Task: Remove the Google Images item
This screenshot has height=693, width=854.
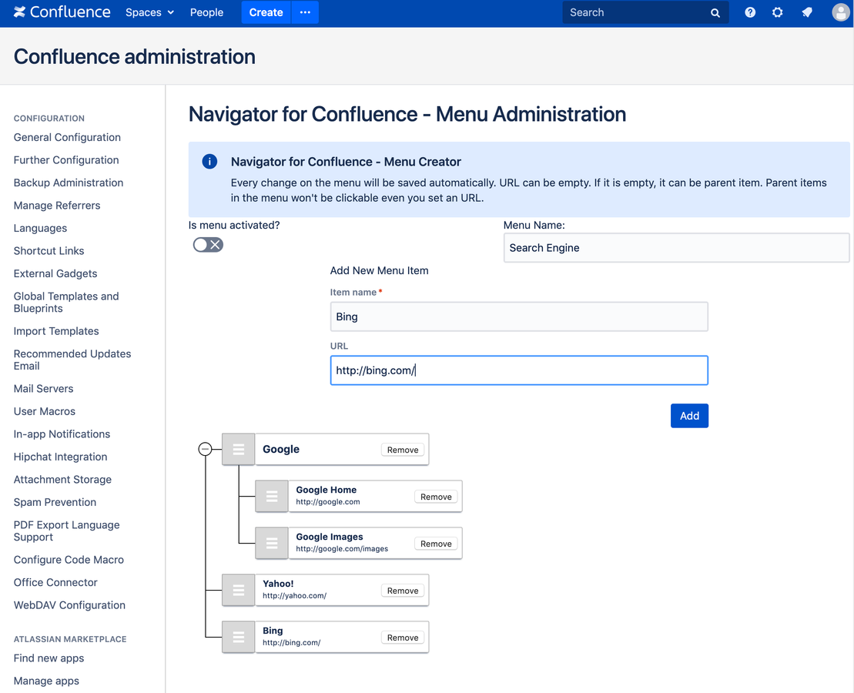Action: pos(436,544)
